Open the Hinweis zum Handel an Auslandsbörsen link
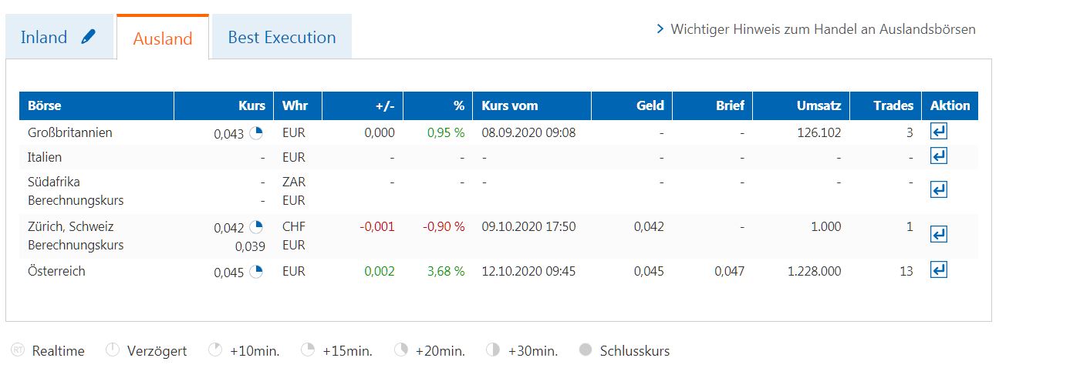 [823, 29]
